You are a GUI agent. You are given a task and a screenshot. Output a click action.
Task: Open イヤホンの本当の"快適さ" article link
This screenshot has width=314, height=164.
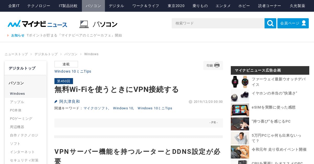[274, 93]
